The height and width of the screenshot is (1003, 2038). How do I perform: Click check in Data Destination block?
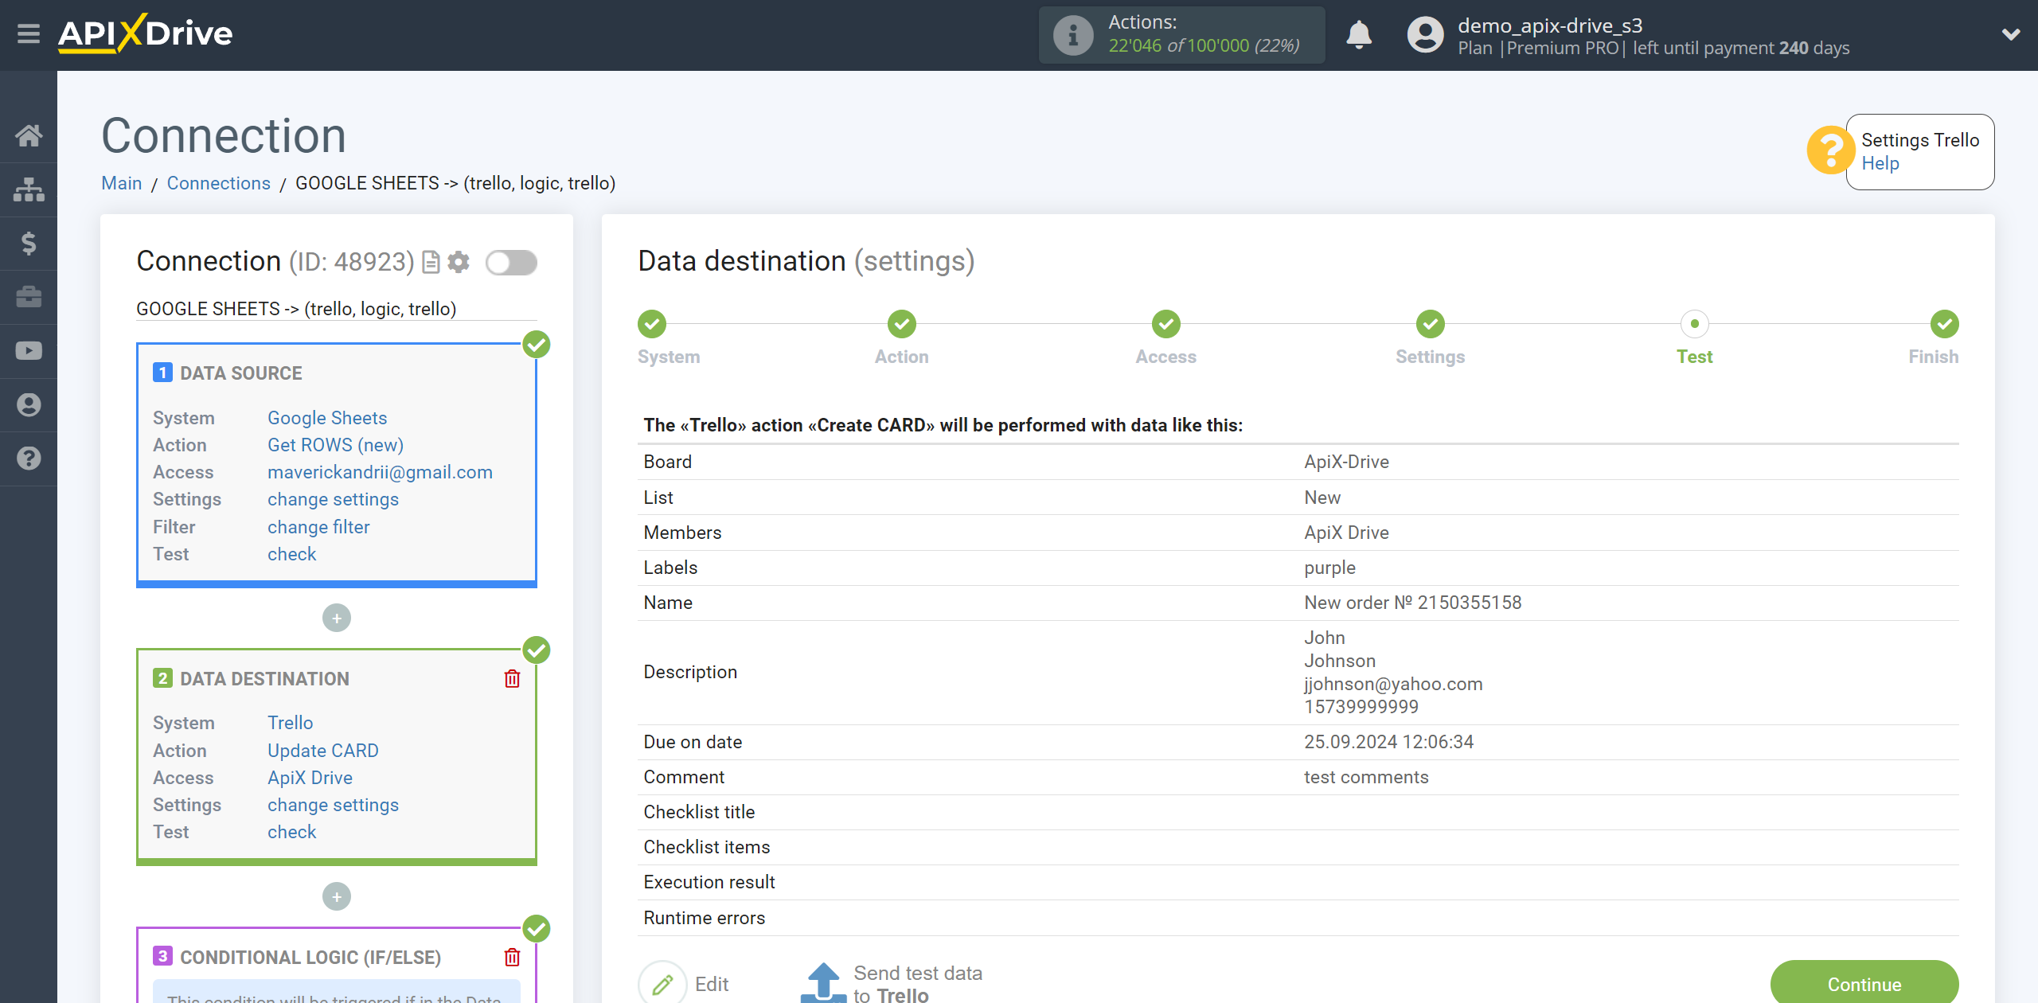pyautogui.click(x=291, y=832)
